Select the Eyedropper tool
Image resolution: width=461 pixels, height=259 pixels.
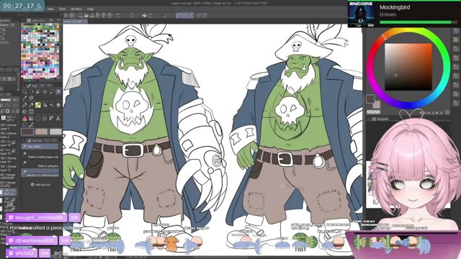click(24, 98)
